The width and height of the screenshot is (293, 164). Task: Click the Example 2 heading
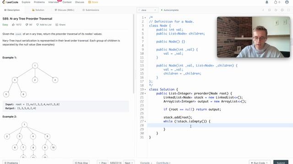[x=10, y=117]
